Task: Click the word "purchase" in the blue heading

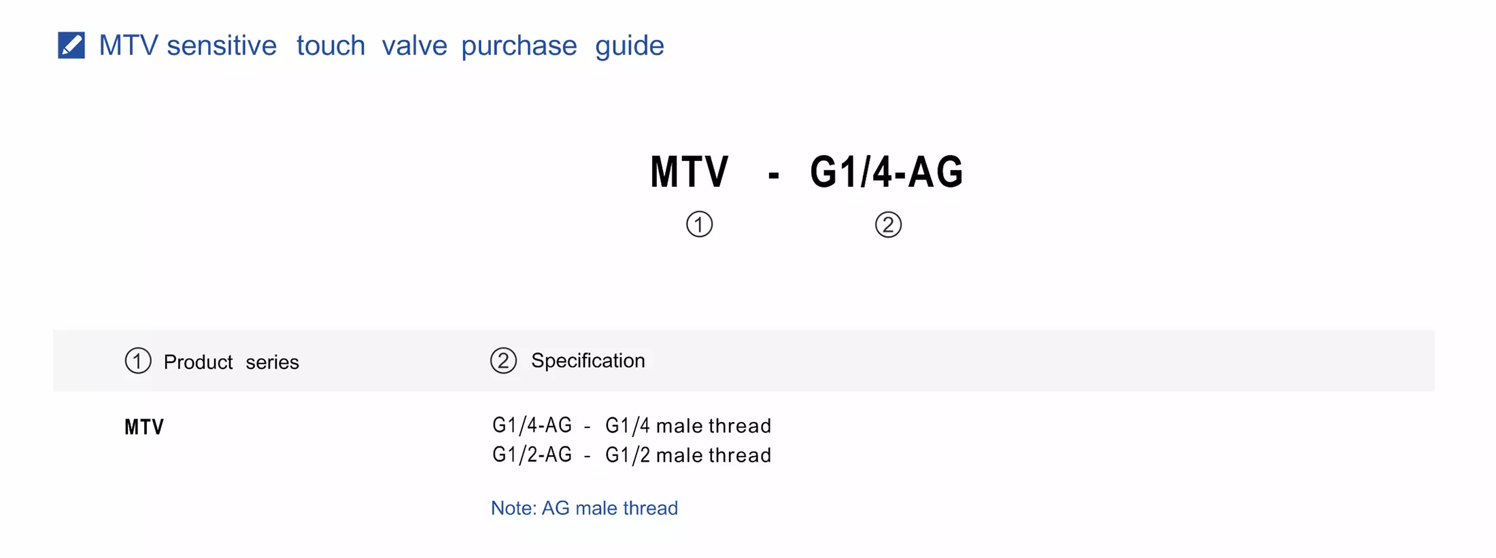Action: (519, 46)
